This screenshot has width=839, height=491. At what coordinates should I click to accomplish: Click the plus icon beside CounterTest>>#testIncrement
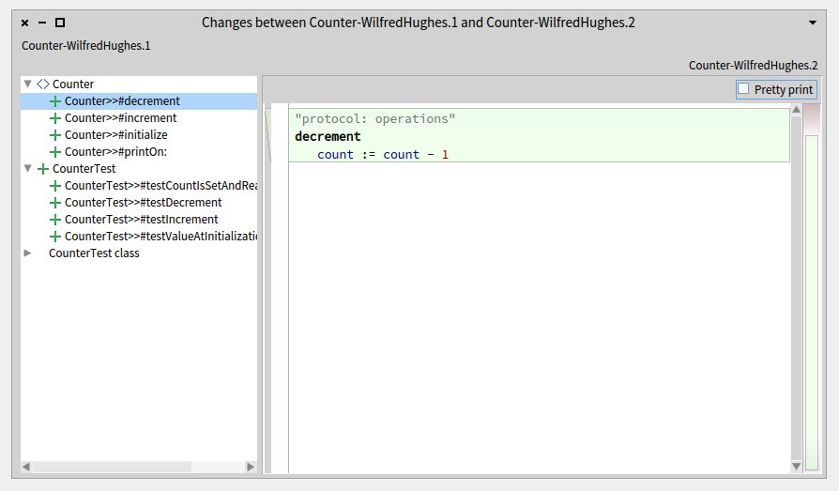[x=55, y=220]
